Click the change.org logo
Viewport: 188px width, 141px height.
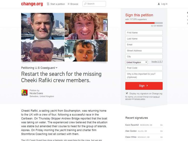click(x=32, y=4)
